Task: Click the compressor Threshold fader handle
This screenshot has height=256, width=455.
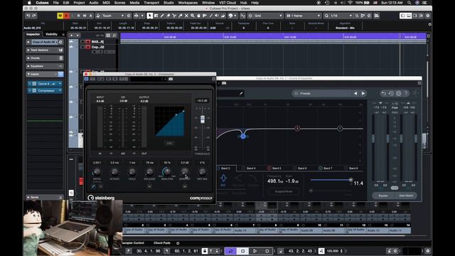Action: pos(202,119)
